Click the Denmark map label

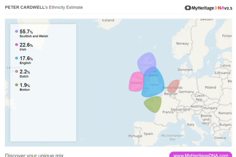pos(185,70)
